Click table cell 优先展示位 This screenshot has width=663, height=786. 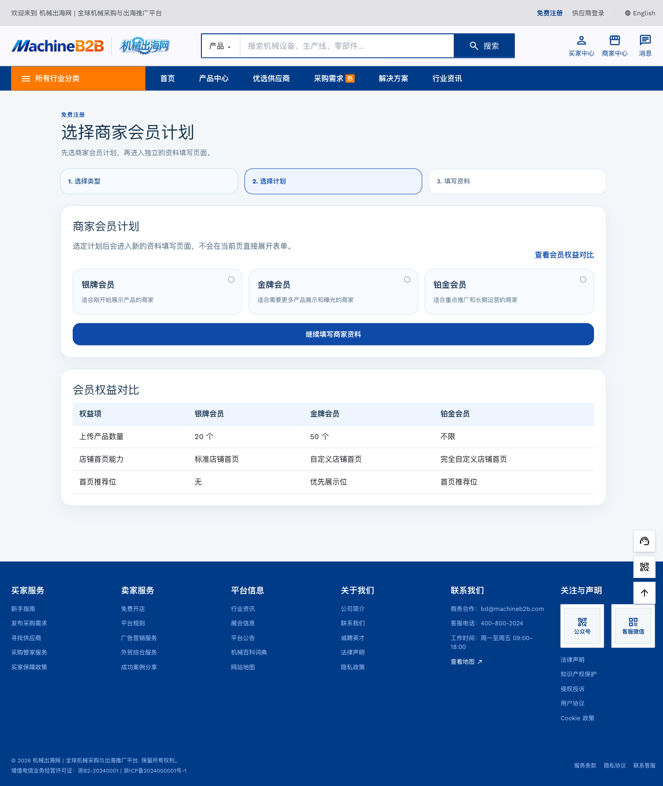click(329, 482)
